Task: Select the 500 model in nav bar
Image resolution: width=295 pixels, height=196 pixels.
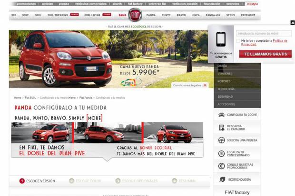Action: [x=14, y=15]
